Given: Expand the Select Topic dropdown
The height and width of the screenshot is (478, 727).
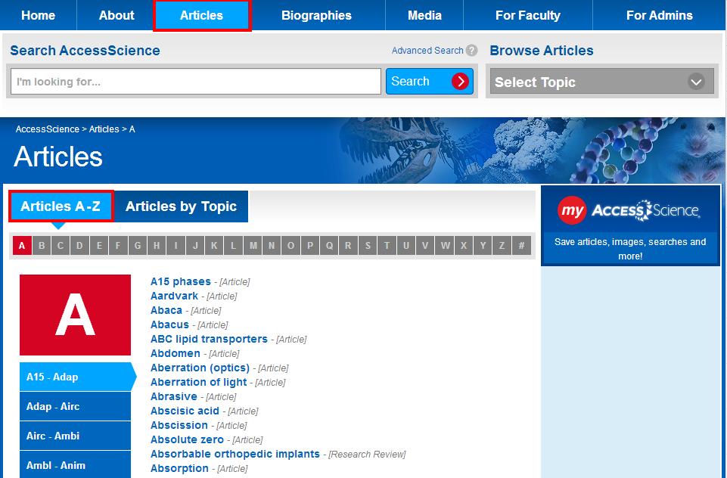Looking at the screenshot, I should (x=602, y=82).
